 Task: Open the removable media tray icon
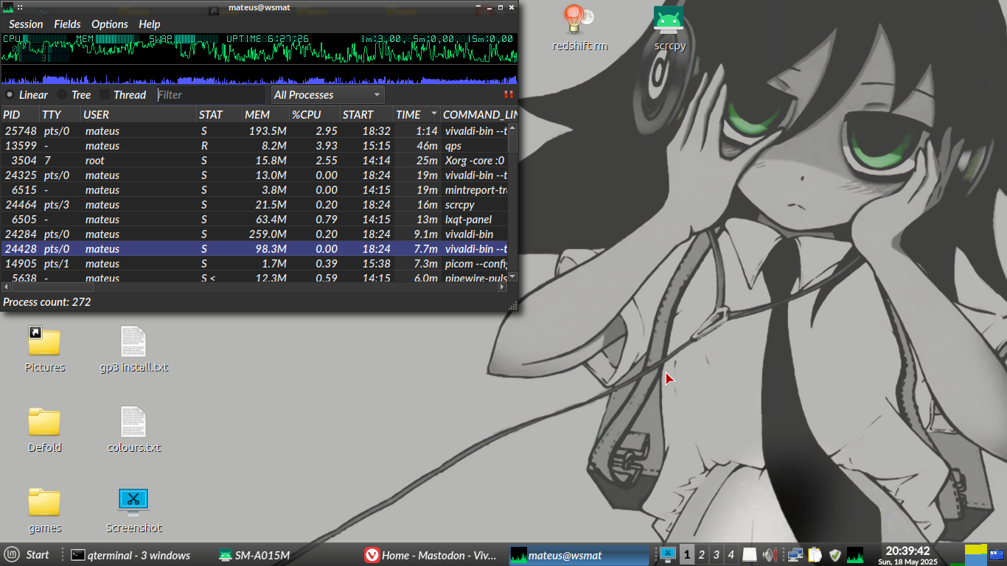point(749,555)
